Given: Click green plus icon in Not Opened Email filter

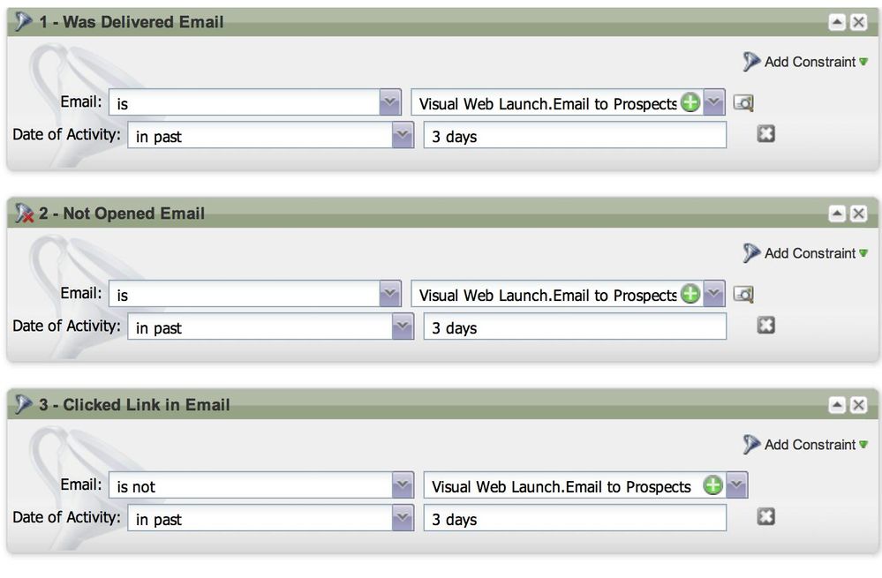Looking at the screenshot, I should (x=690, y=294).
